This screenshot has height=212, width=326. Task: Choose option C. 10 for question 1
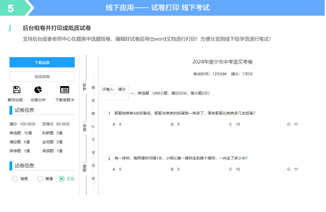click(x=235, y=124)
